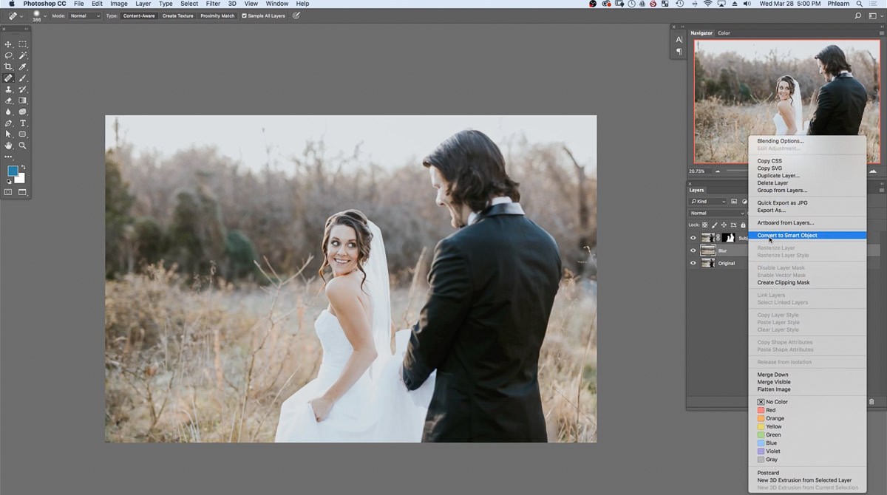Select the Magic Wand tool
The width and height of the screenshot is (887, 495).
[x=23, y=55]
